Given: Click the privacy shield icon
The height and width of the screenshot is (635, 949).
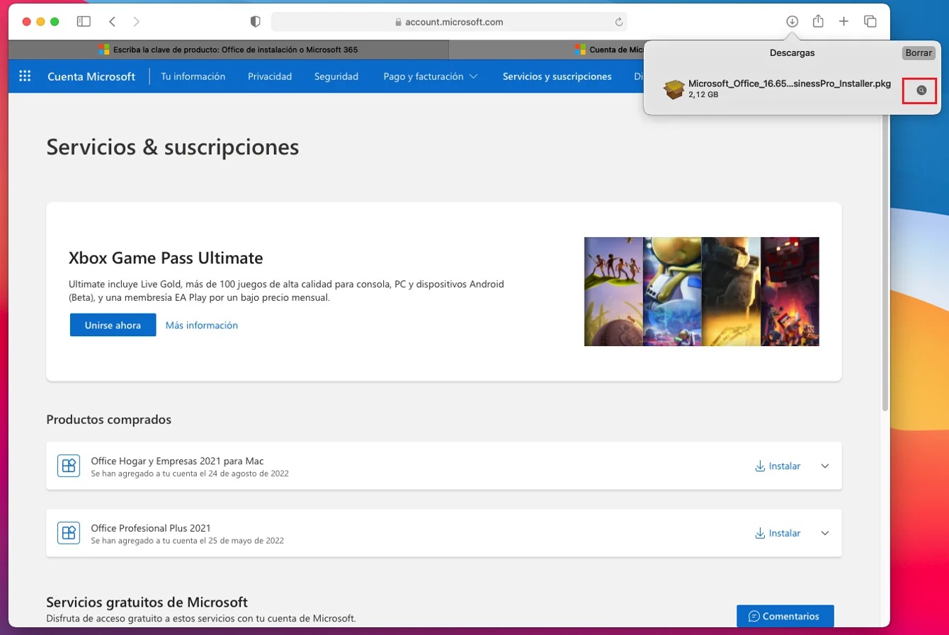Looking at the screenshot, I should tap(256, 21).
